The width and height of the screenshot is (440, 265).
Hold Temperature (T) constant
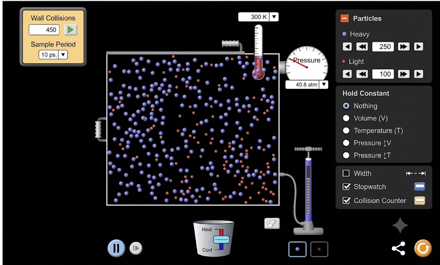346,131
